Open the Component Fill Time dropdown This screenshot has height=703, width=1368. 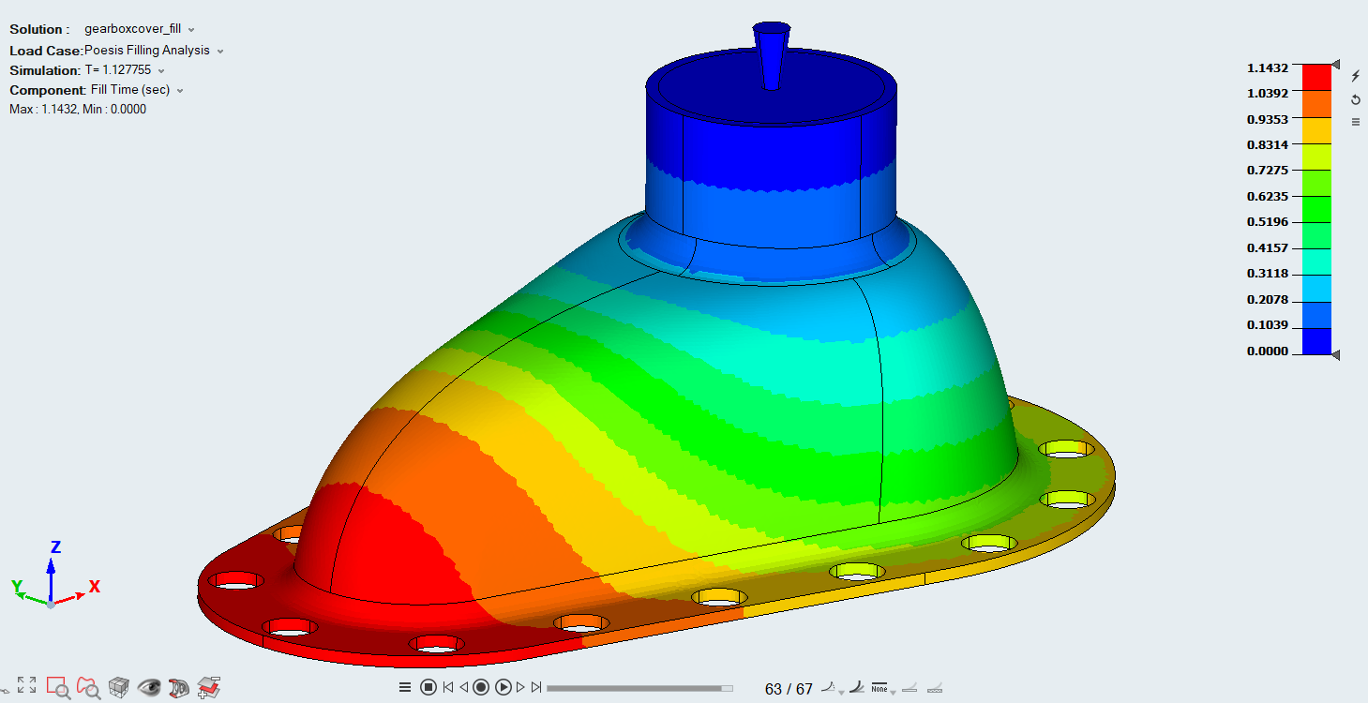coord(180,91)
